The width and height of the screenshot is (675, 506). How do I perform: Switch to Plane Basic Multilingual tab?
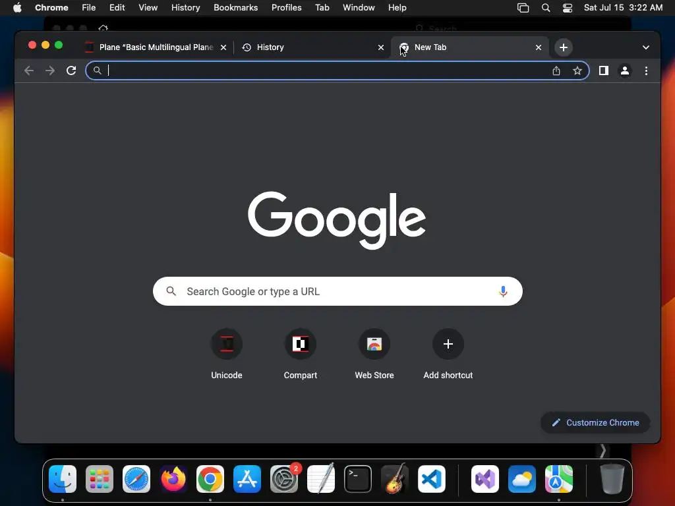tap(156, 47)
